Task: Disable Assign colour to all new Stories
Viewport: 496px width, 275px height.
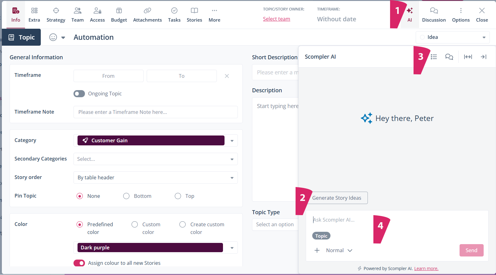Action: point(79,263)
